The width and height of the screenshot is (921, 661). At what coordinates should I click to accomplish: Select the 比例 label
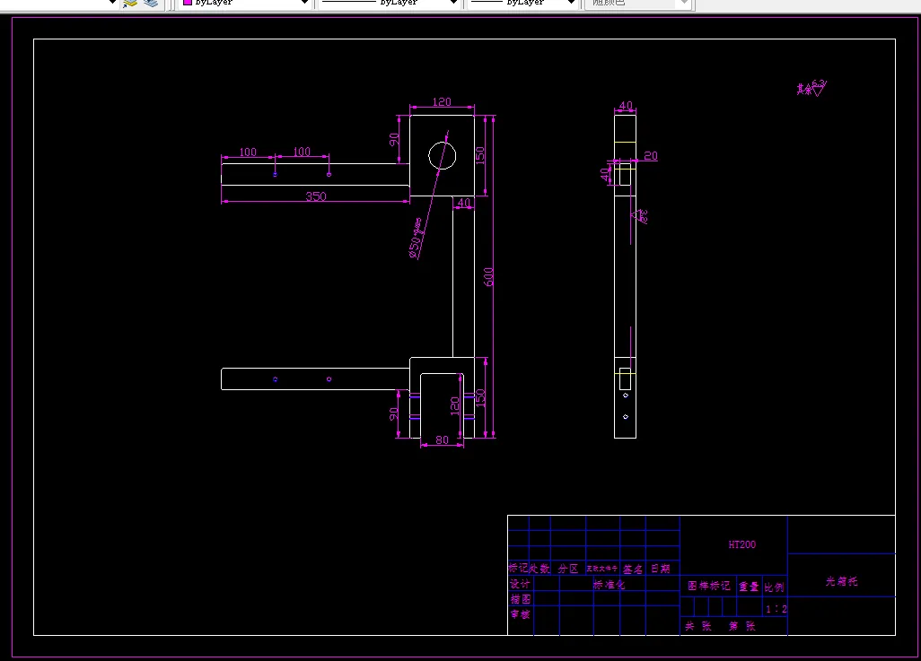click(774, 587)
